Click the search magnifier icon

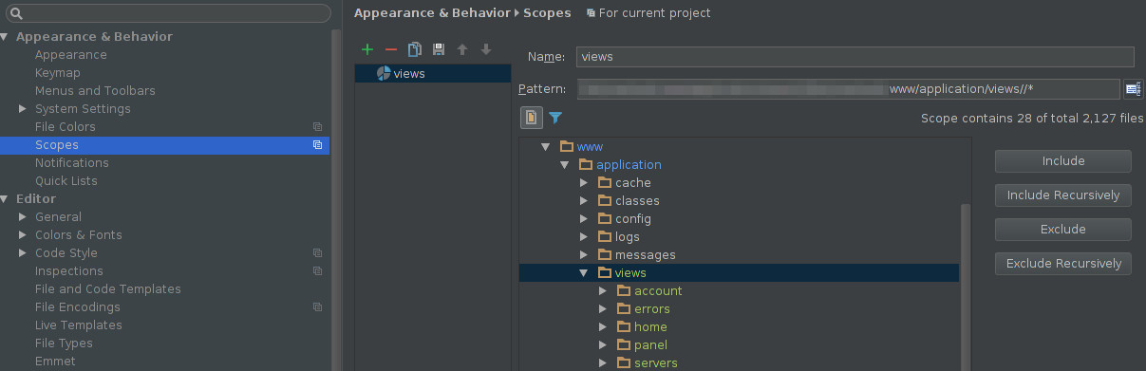point(16,13)
